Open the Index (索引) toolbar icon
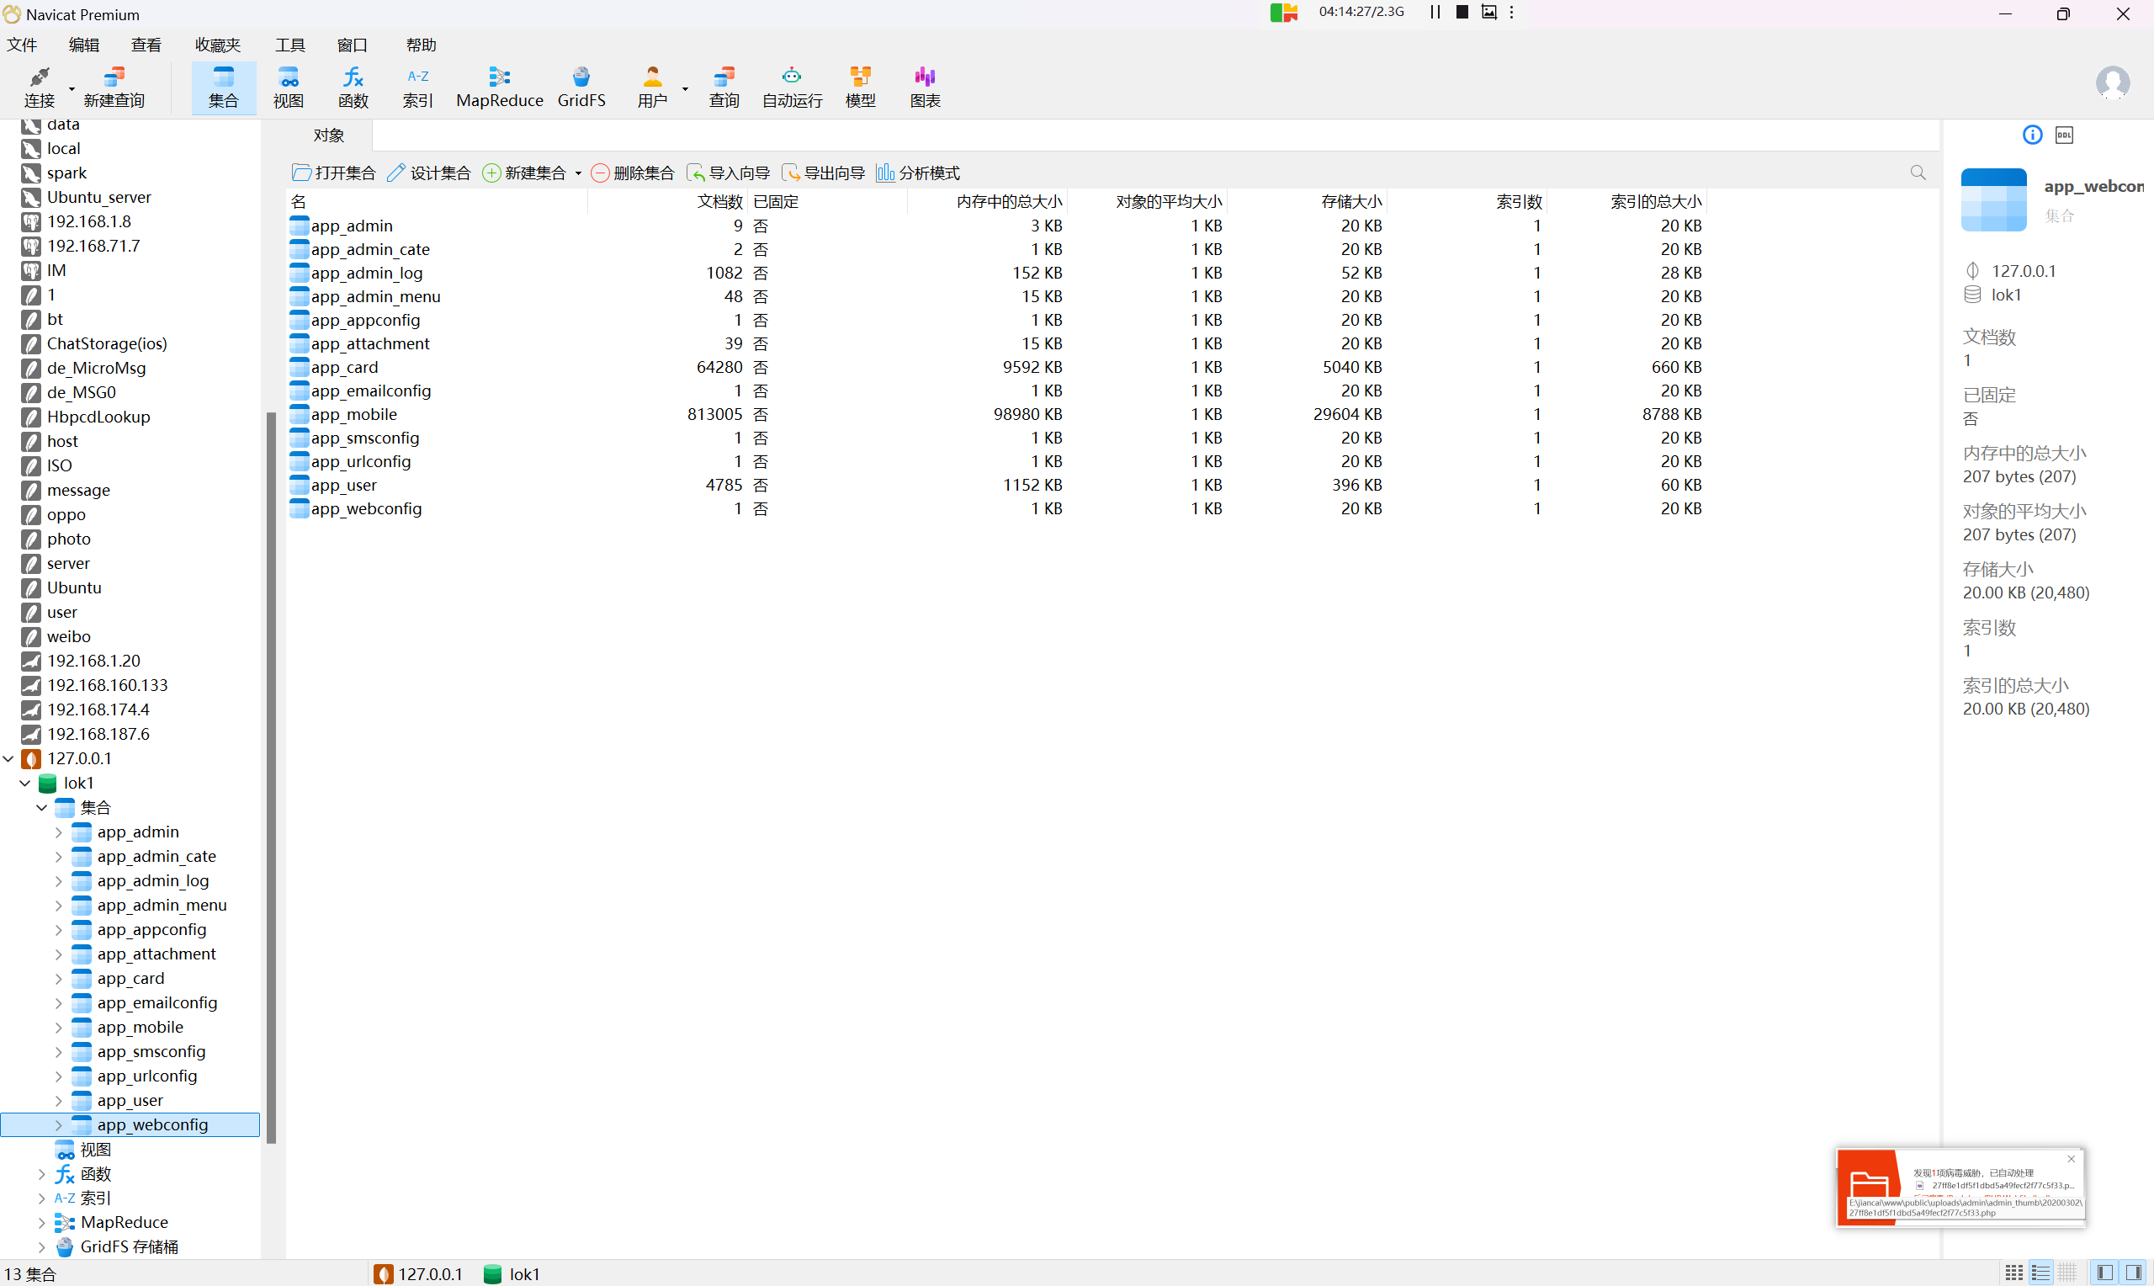 418,88
